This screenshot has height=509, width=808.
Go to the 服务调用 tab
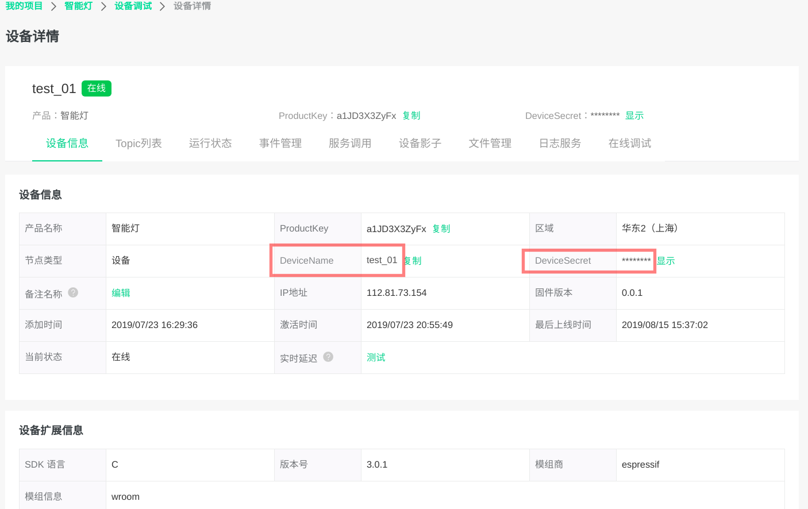350,144
